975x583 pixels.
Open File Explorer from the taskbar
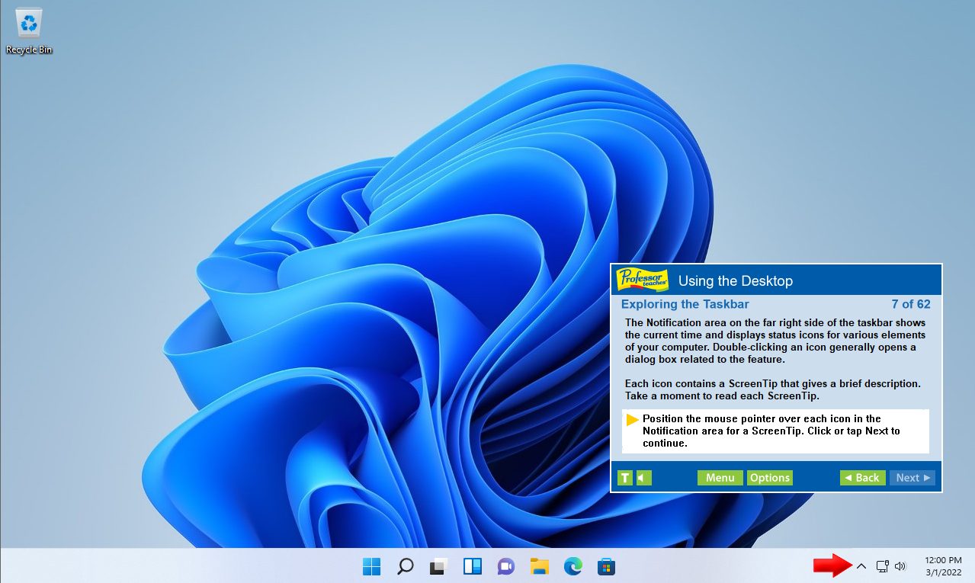pyautogui.click(x=540, y=566)
